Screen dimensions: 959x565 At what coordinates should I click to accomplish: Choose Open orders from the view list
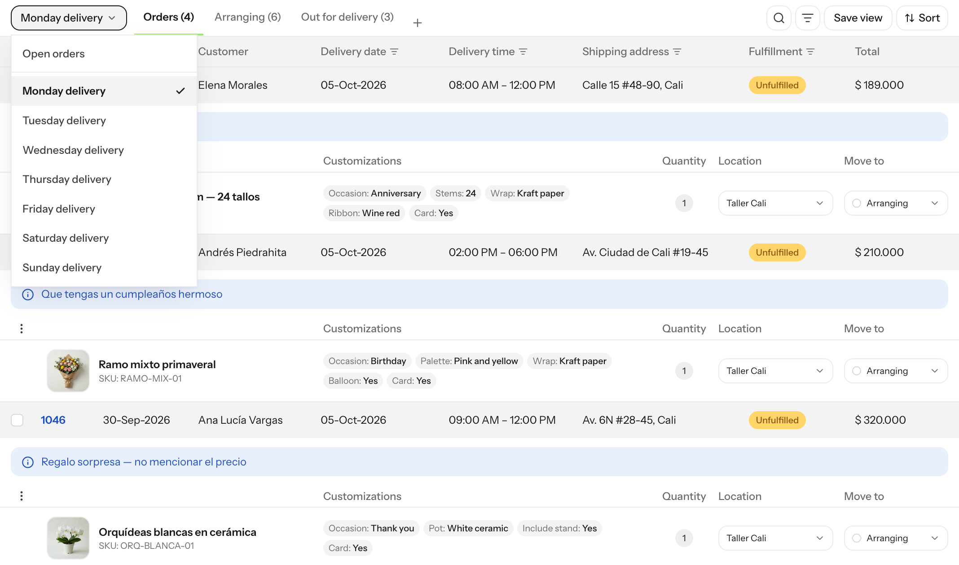[x=104, y=54]
